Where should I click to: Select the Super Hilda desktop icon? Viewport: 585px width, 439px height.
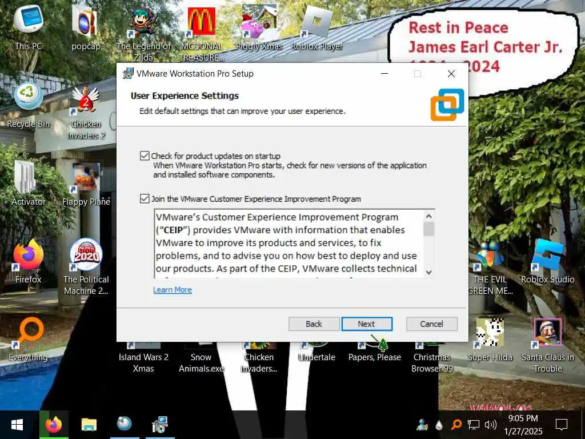click(x=490, y=340)
